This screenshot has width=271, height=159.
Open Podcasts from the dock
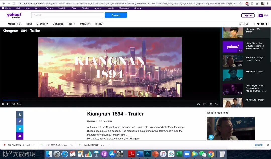[x=104, y=154]
